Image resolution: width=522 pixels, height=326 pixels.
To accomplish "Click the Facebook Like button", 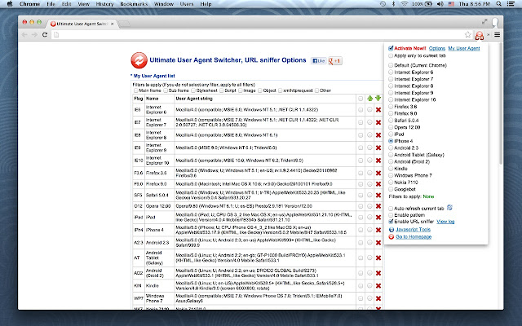I will coord(318,61).
